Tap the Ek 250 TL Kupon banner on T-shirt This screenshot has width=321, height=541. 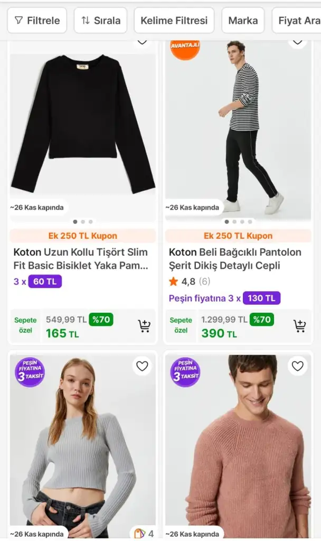(x=83, y=236)
